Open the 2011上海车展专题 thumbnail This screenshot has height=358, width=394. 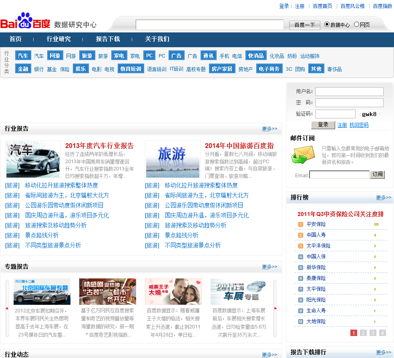[239, 292]
